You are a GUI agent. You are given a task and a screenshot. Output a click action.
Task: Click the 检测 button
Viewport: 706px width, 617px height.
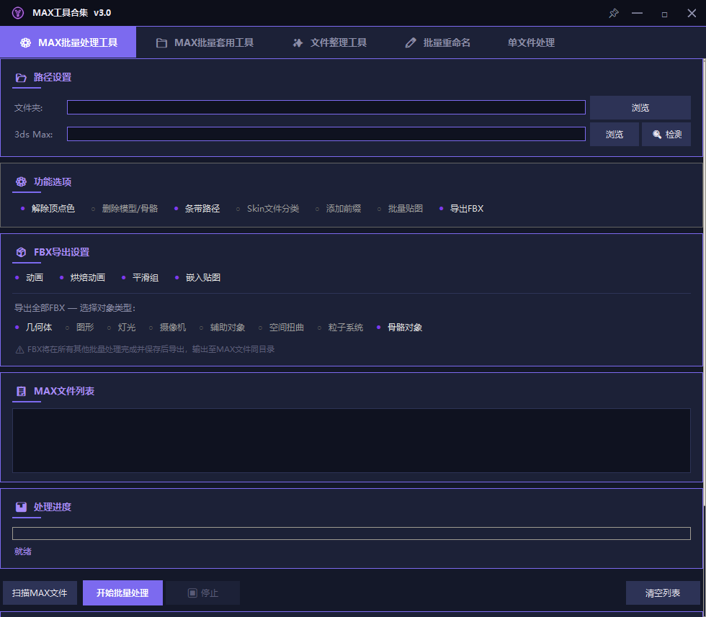(666, 134)
